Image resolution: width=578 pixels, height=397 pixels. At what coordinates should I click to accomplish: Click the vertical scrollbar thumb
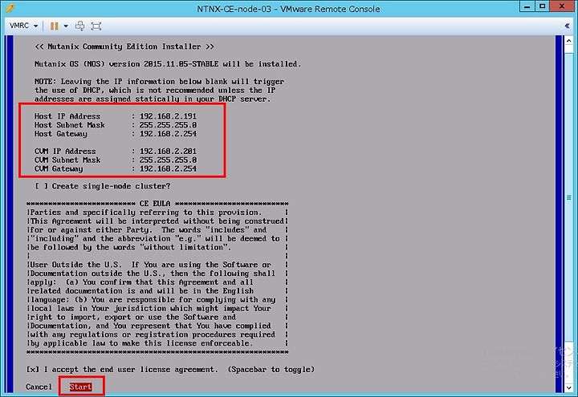click(569, 197)
